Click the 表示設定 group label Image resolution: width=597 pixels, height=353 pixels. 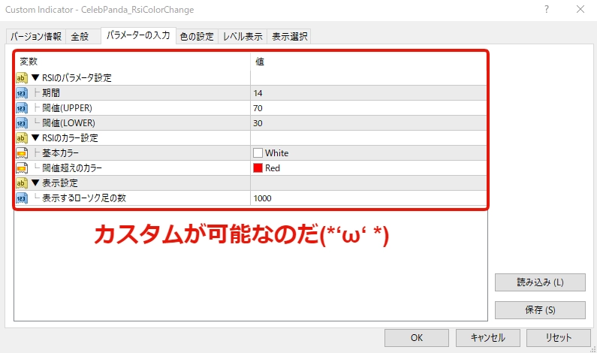(60, 183)
